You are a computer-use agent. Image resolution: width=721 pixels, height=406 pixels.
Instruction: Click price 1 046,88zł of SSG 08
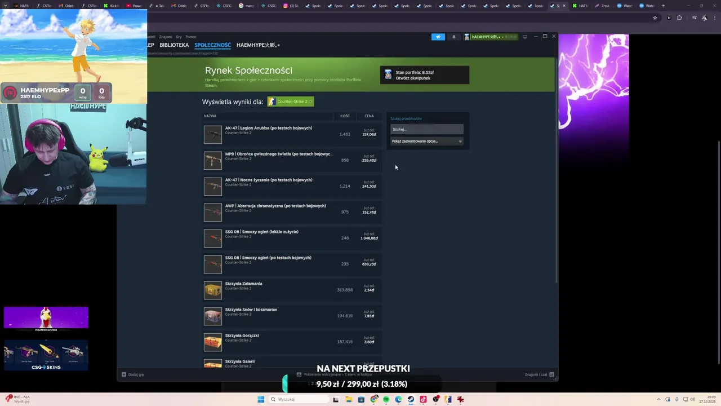click(369, 238)
